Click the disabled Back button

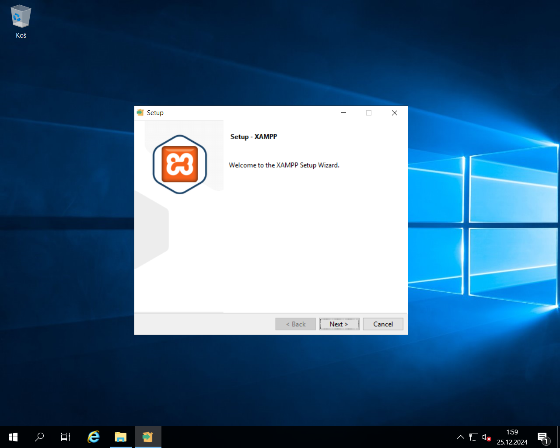295,324
